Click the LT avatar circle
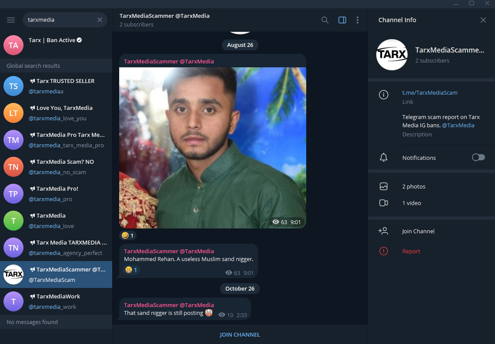The image size is (495, 344). click(13, 113)
